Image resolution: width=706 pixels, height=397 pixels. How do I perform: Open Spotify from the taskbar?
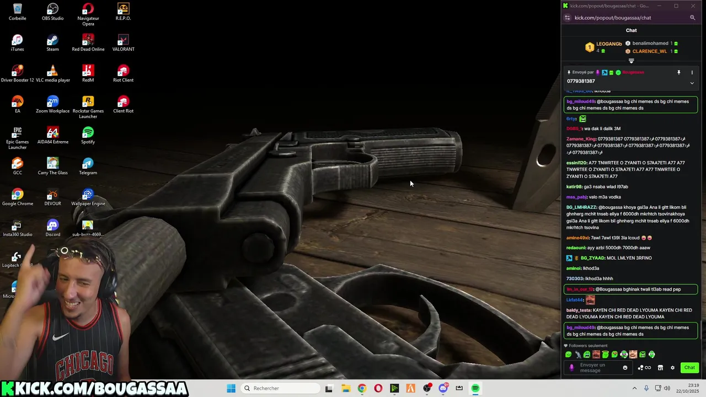pos(475,388)
